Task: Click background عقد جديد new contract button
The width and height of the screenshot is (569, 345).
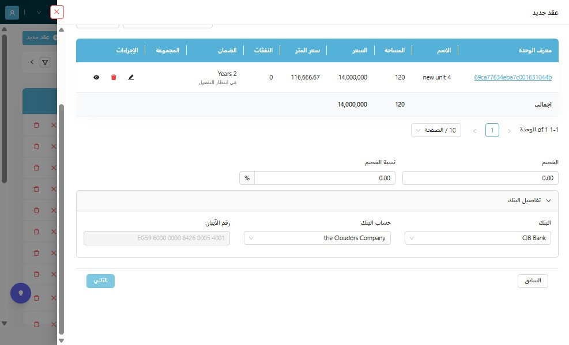Action: (x=40, y=37)
